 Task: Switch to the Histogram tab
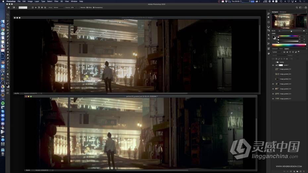283,12
